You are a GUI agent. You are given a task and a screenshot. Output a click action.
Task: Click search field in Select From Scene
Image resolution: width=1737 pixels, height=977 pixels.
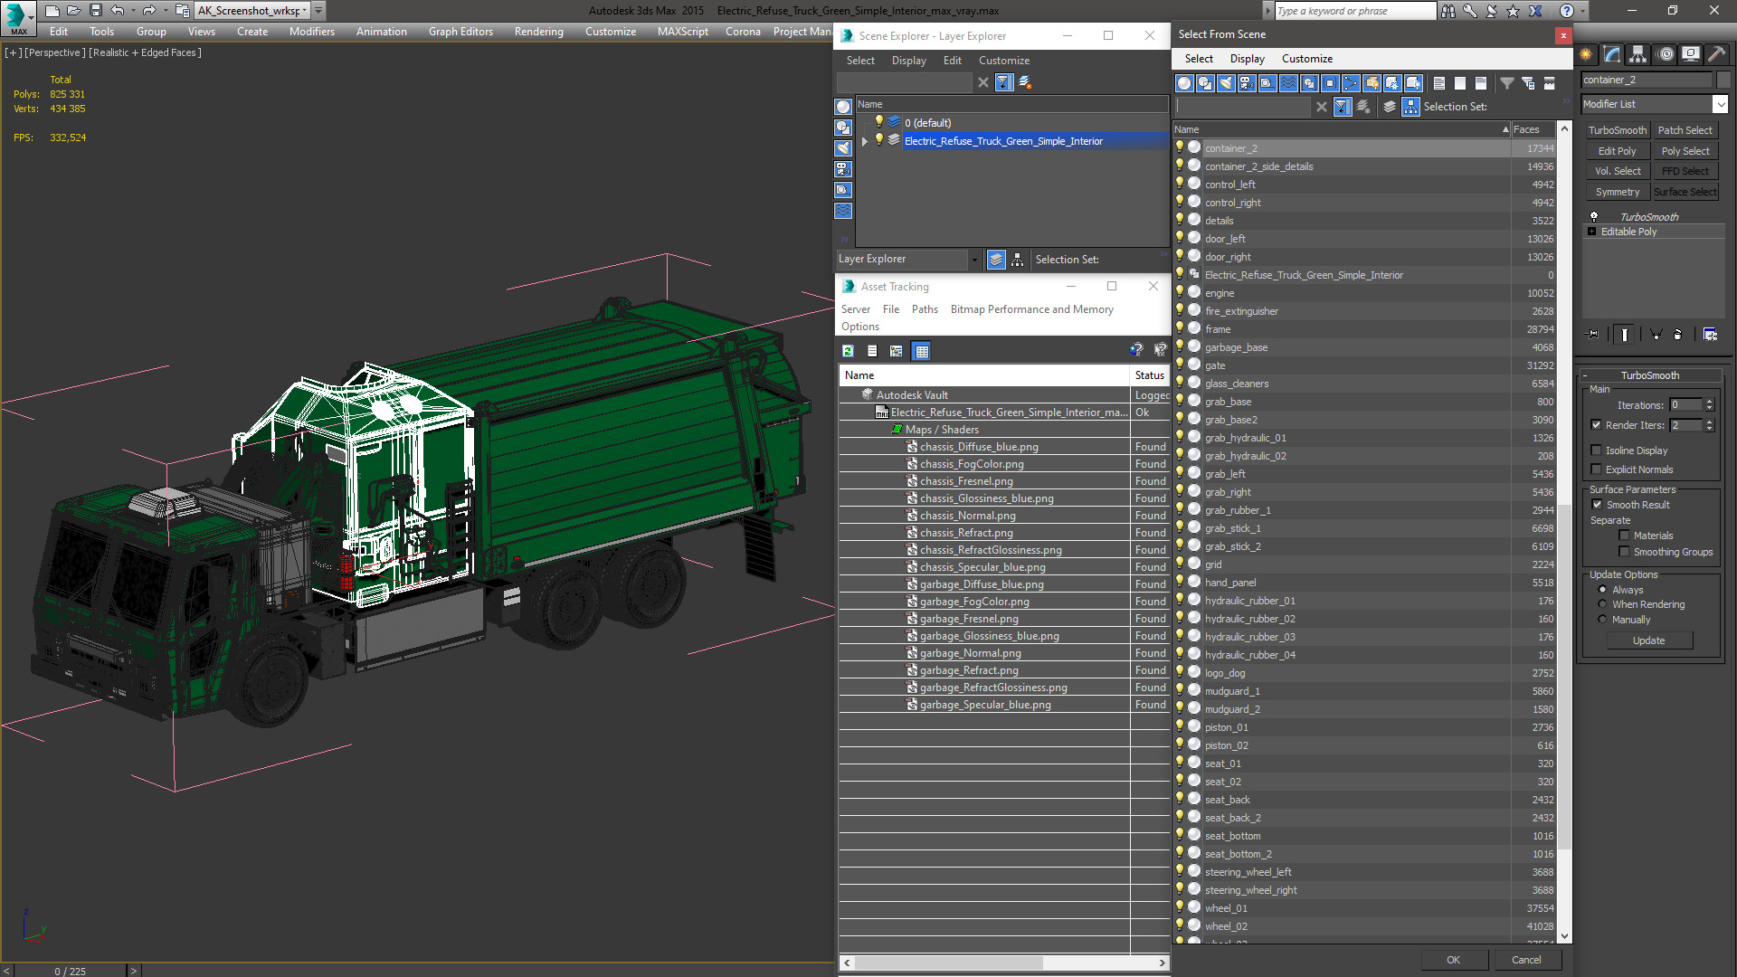(x=1242, y=107)
